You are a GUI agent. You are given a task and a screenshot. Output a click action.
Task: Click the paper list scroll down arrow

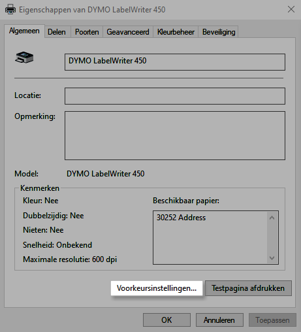272,258
